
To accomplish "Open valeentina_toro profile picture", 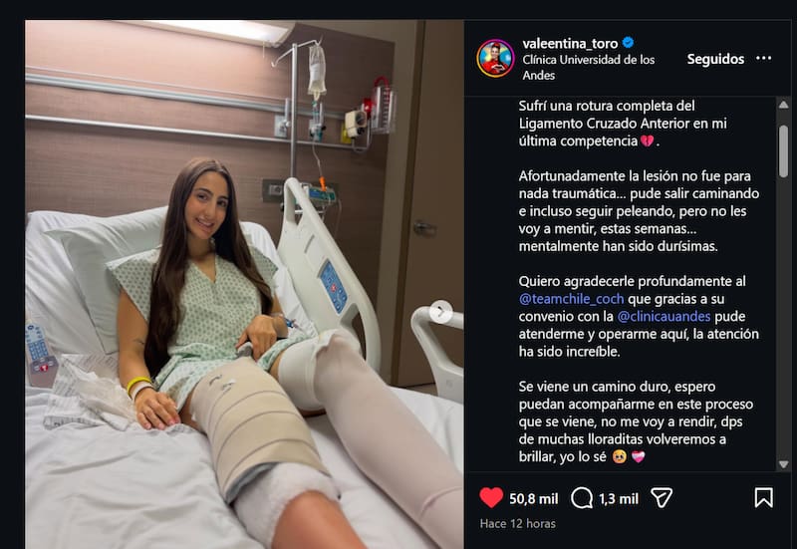I will pyautogui.click(x=495, y=58).
